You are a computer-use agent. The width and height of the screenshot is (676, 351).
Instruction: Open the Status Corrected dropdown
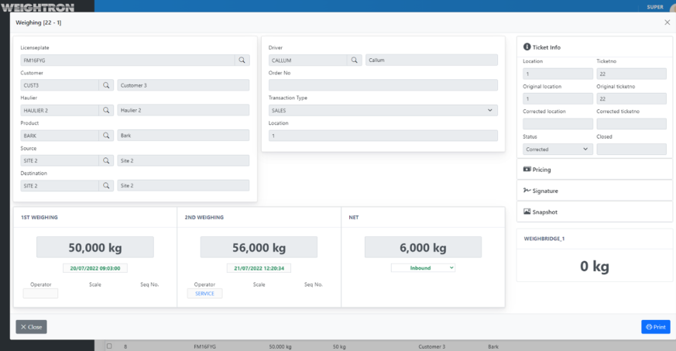coord(558,149)
